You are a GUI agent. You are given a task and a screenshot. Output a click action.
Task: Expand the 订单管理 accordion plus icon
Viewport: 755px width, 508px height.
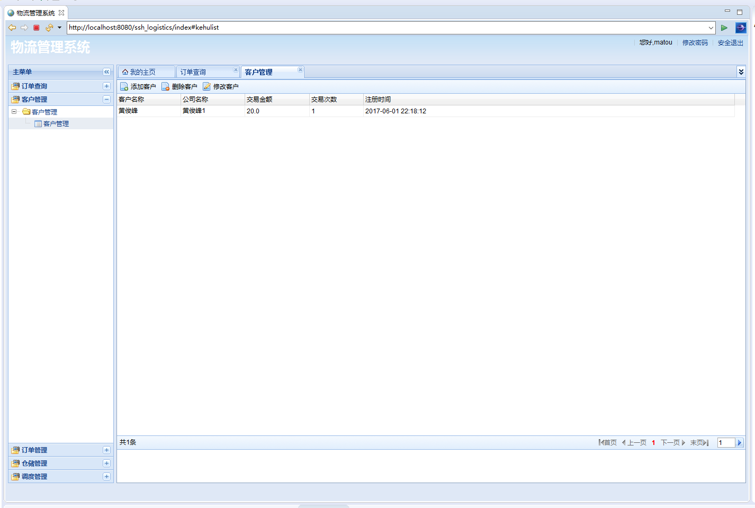coord(106,450)
